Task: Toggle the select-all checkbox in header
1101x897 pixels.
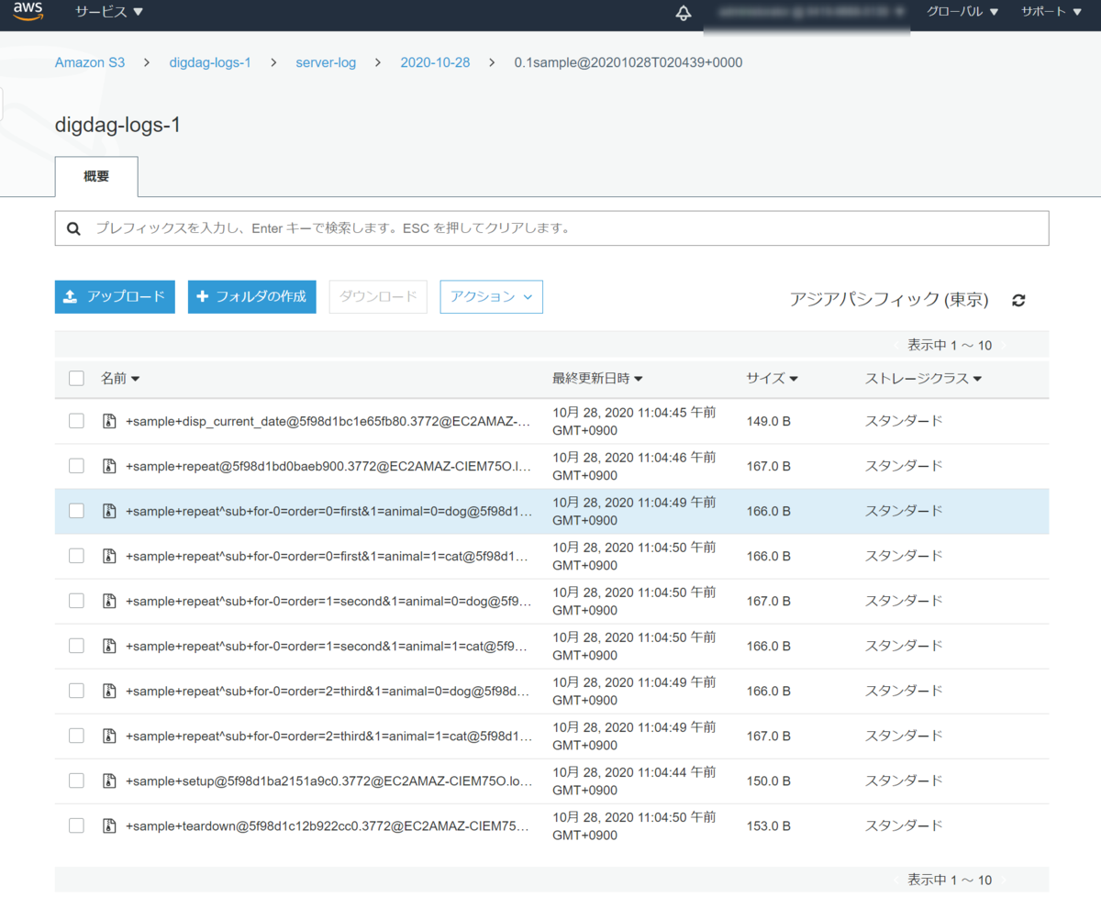Action: [76, 378]
